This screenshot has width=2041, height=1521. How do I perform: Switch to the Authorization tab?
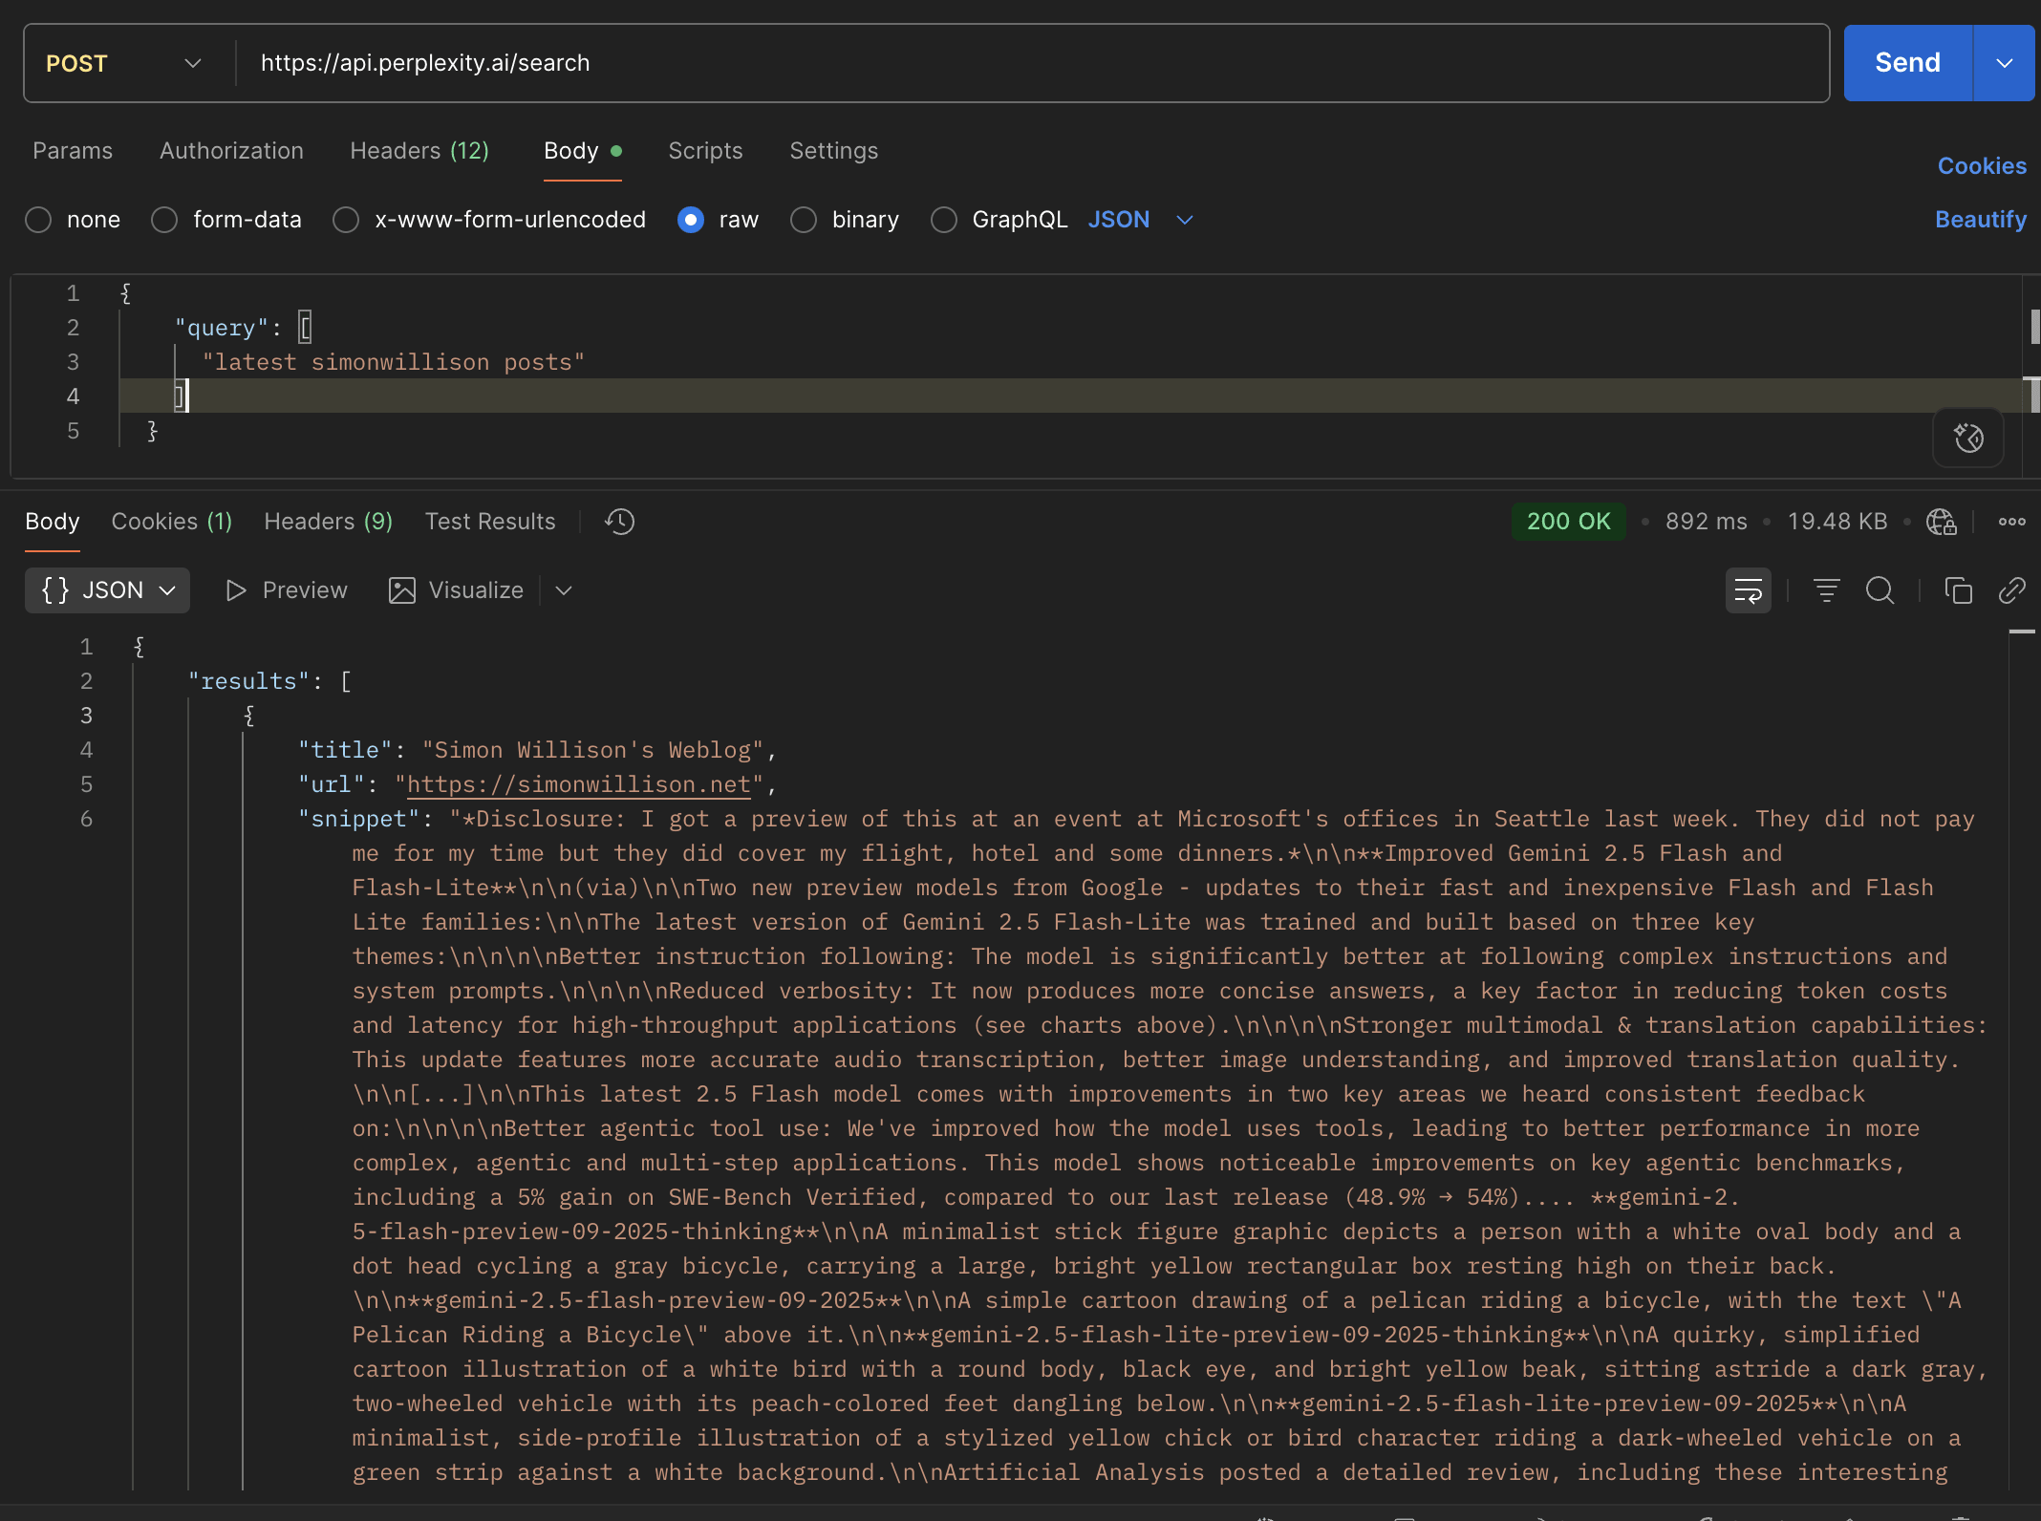tap(231, 151)
